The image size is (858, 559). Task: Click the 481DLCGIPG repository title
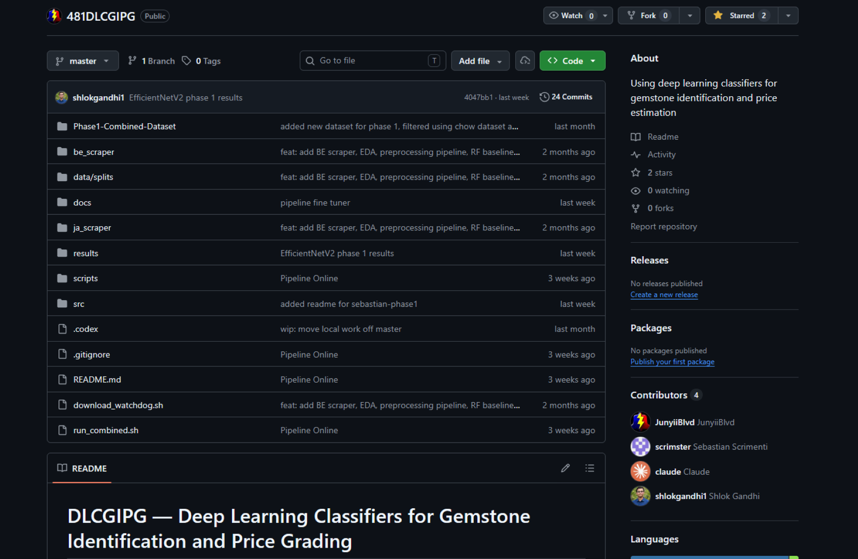click(101, 16)
